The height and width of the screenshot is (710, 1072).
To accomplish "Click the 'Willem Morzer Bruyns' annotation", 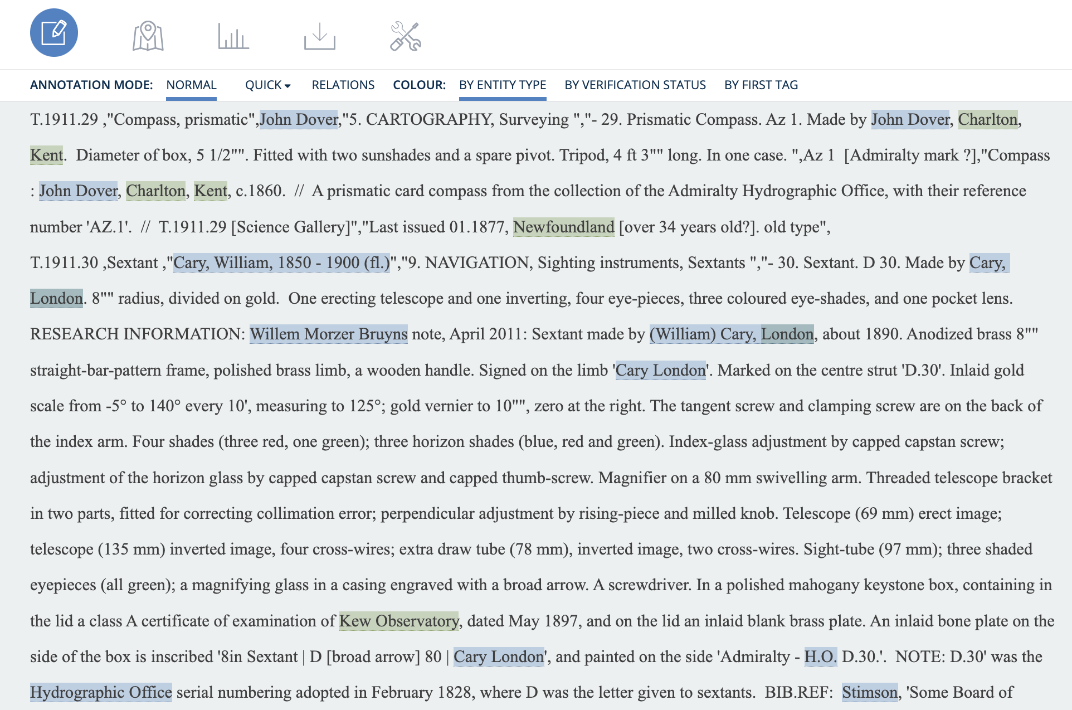I will [328, 334].
